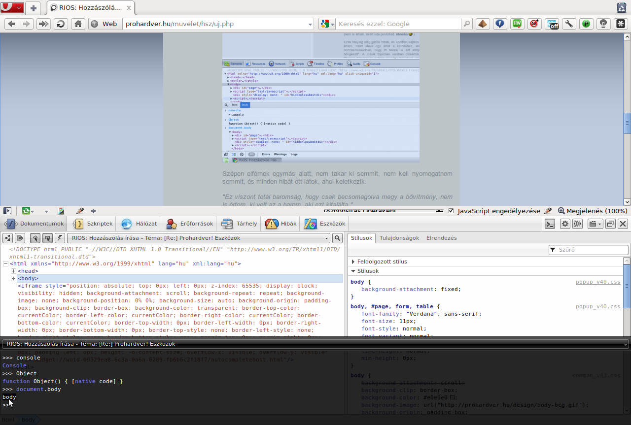Go forward with the single forward arrow
This screenshot has height=425, width=631.
(x=27, y=24)
